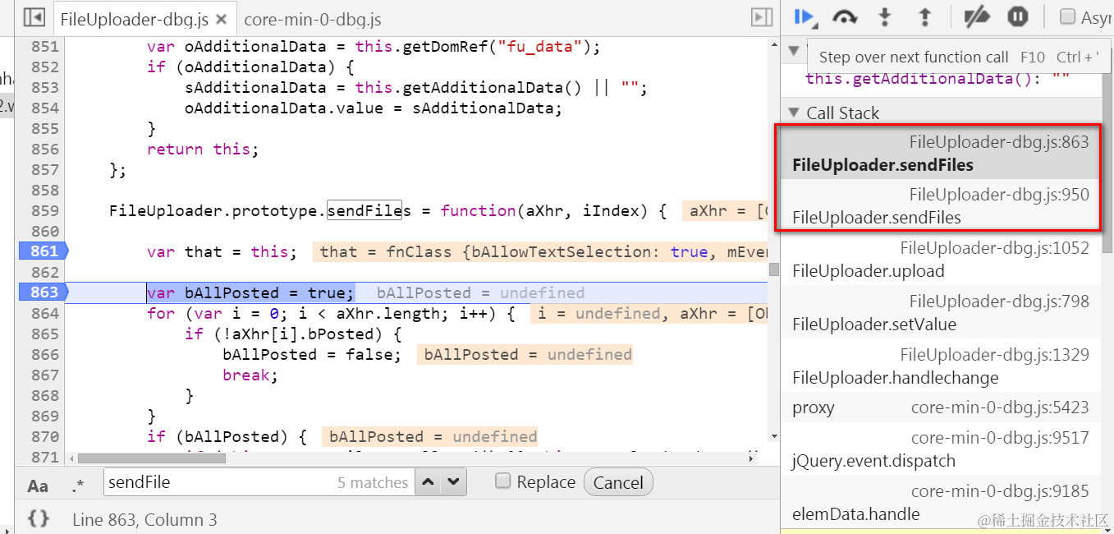The height and width of the screenshot is (534, 1114).
Task: Click the 'Line 863, Column 3' status text
Action: coord(144,519)
